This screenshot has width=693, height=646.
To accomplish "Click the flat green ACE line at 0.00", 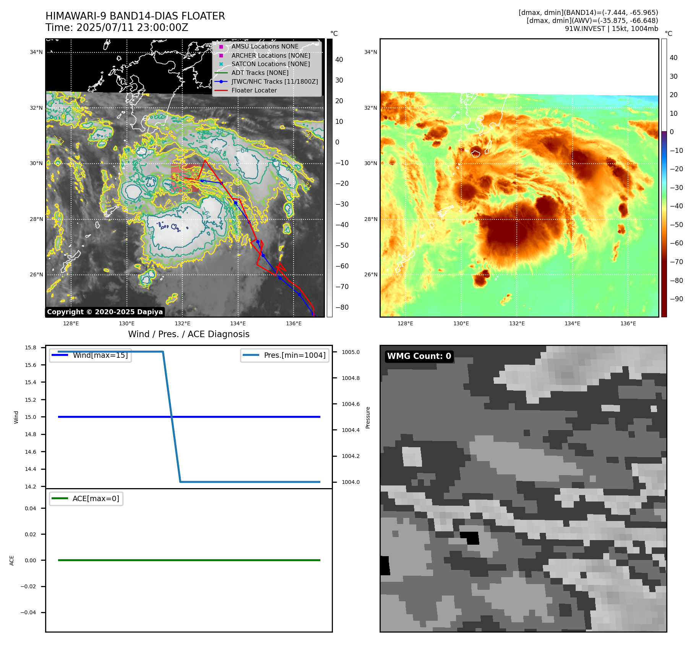I will 189,560.
